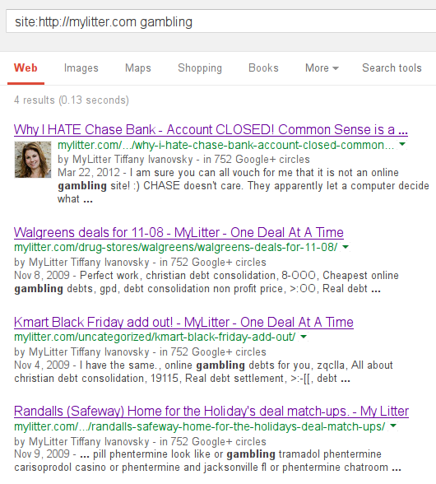Click the '4 results (0.13 seconds)' stats text
This screenshot has height=484, width=436.
(x=72, y=100)
